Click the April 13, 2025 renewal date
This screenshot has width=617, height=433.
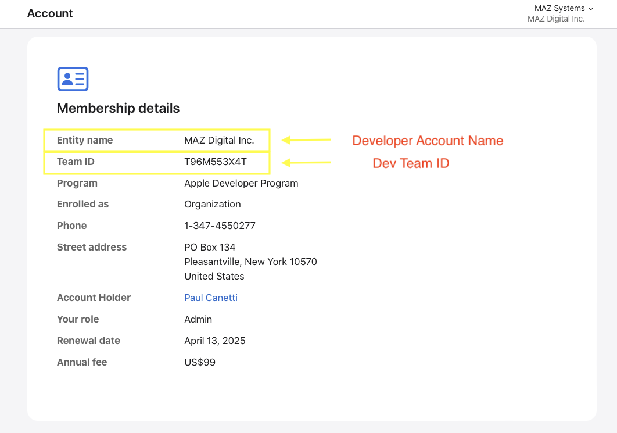click(x=215, y=341)
